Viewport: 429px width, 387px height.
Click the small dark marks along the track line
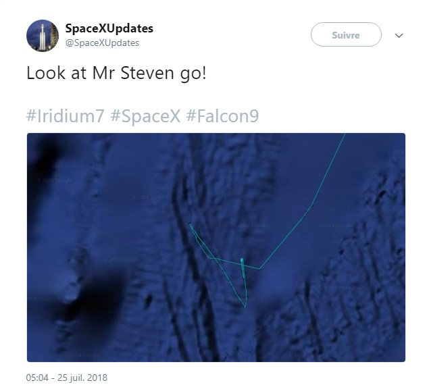pos(308,211)
